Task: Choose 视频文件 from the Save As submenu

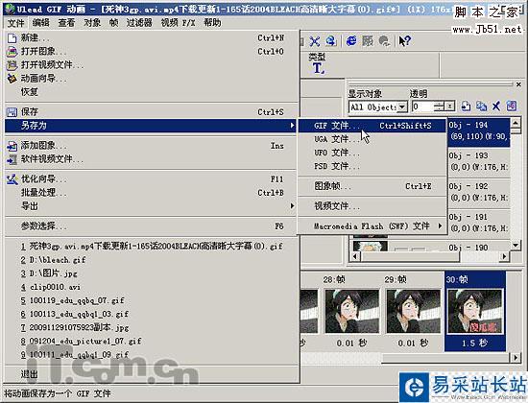Action: point(372,205)
